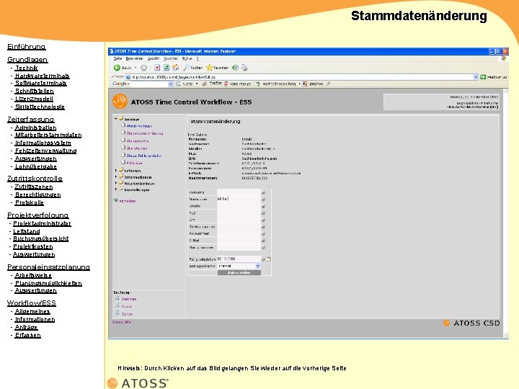The height and width of the screenshot is (389, 519).
Task: Click the home page icon
Action: pyautogui.click(x=176, y=68)
